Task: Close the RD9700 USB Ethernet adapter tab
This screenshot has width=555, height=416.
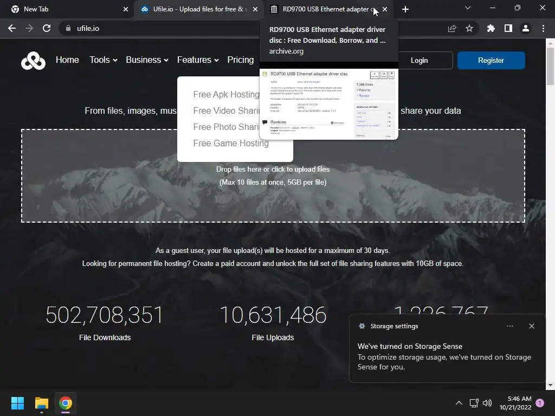Action: coord(385,9)
